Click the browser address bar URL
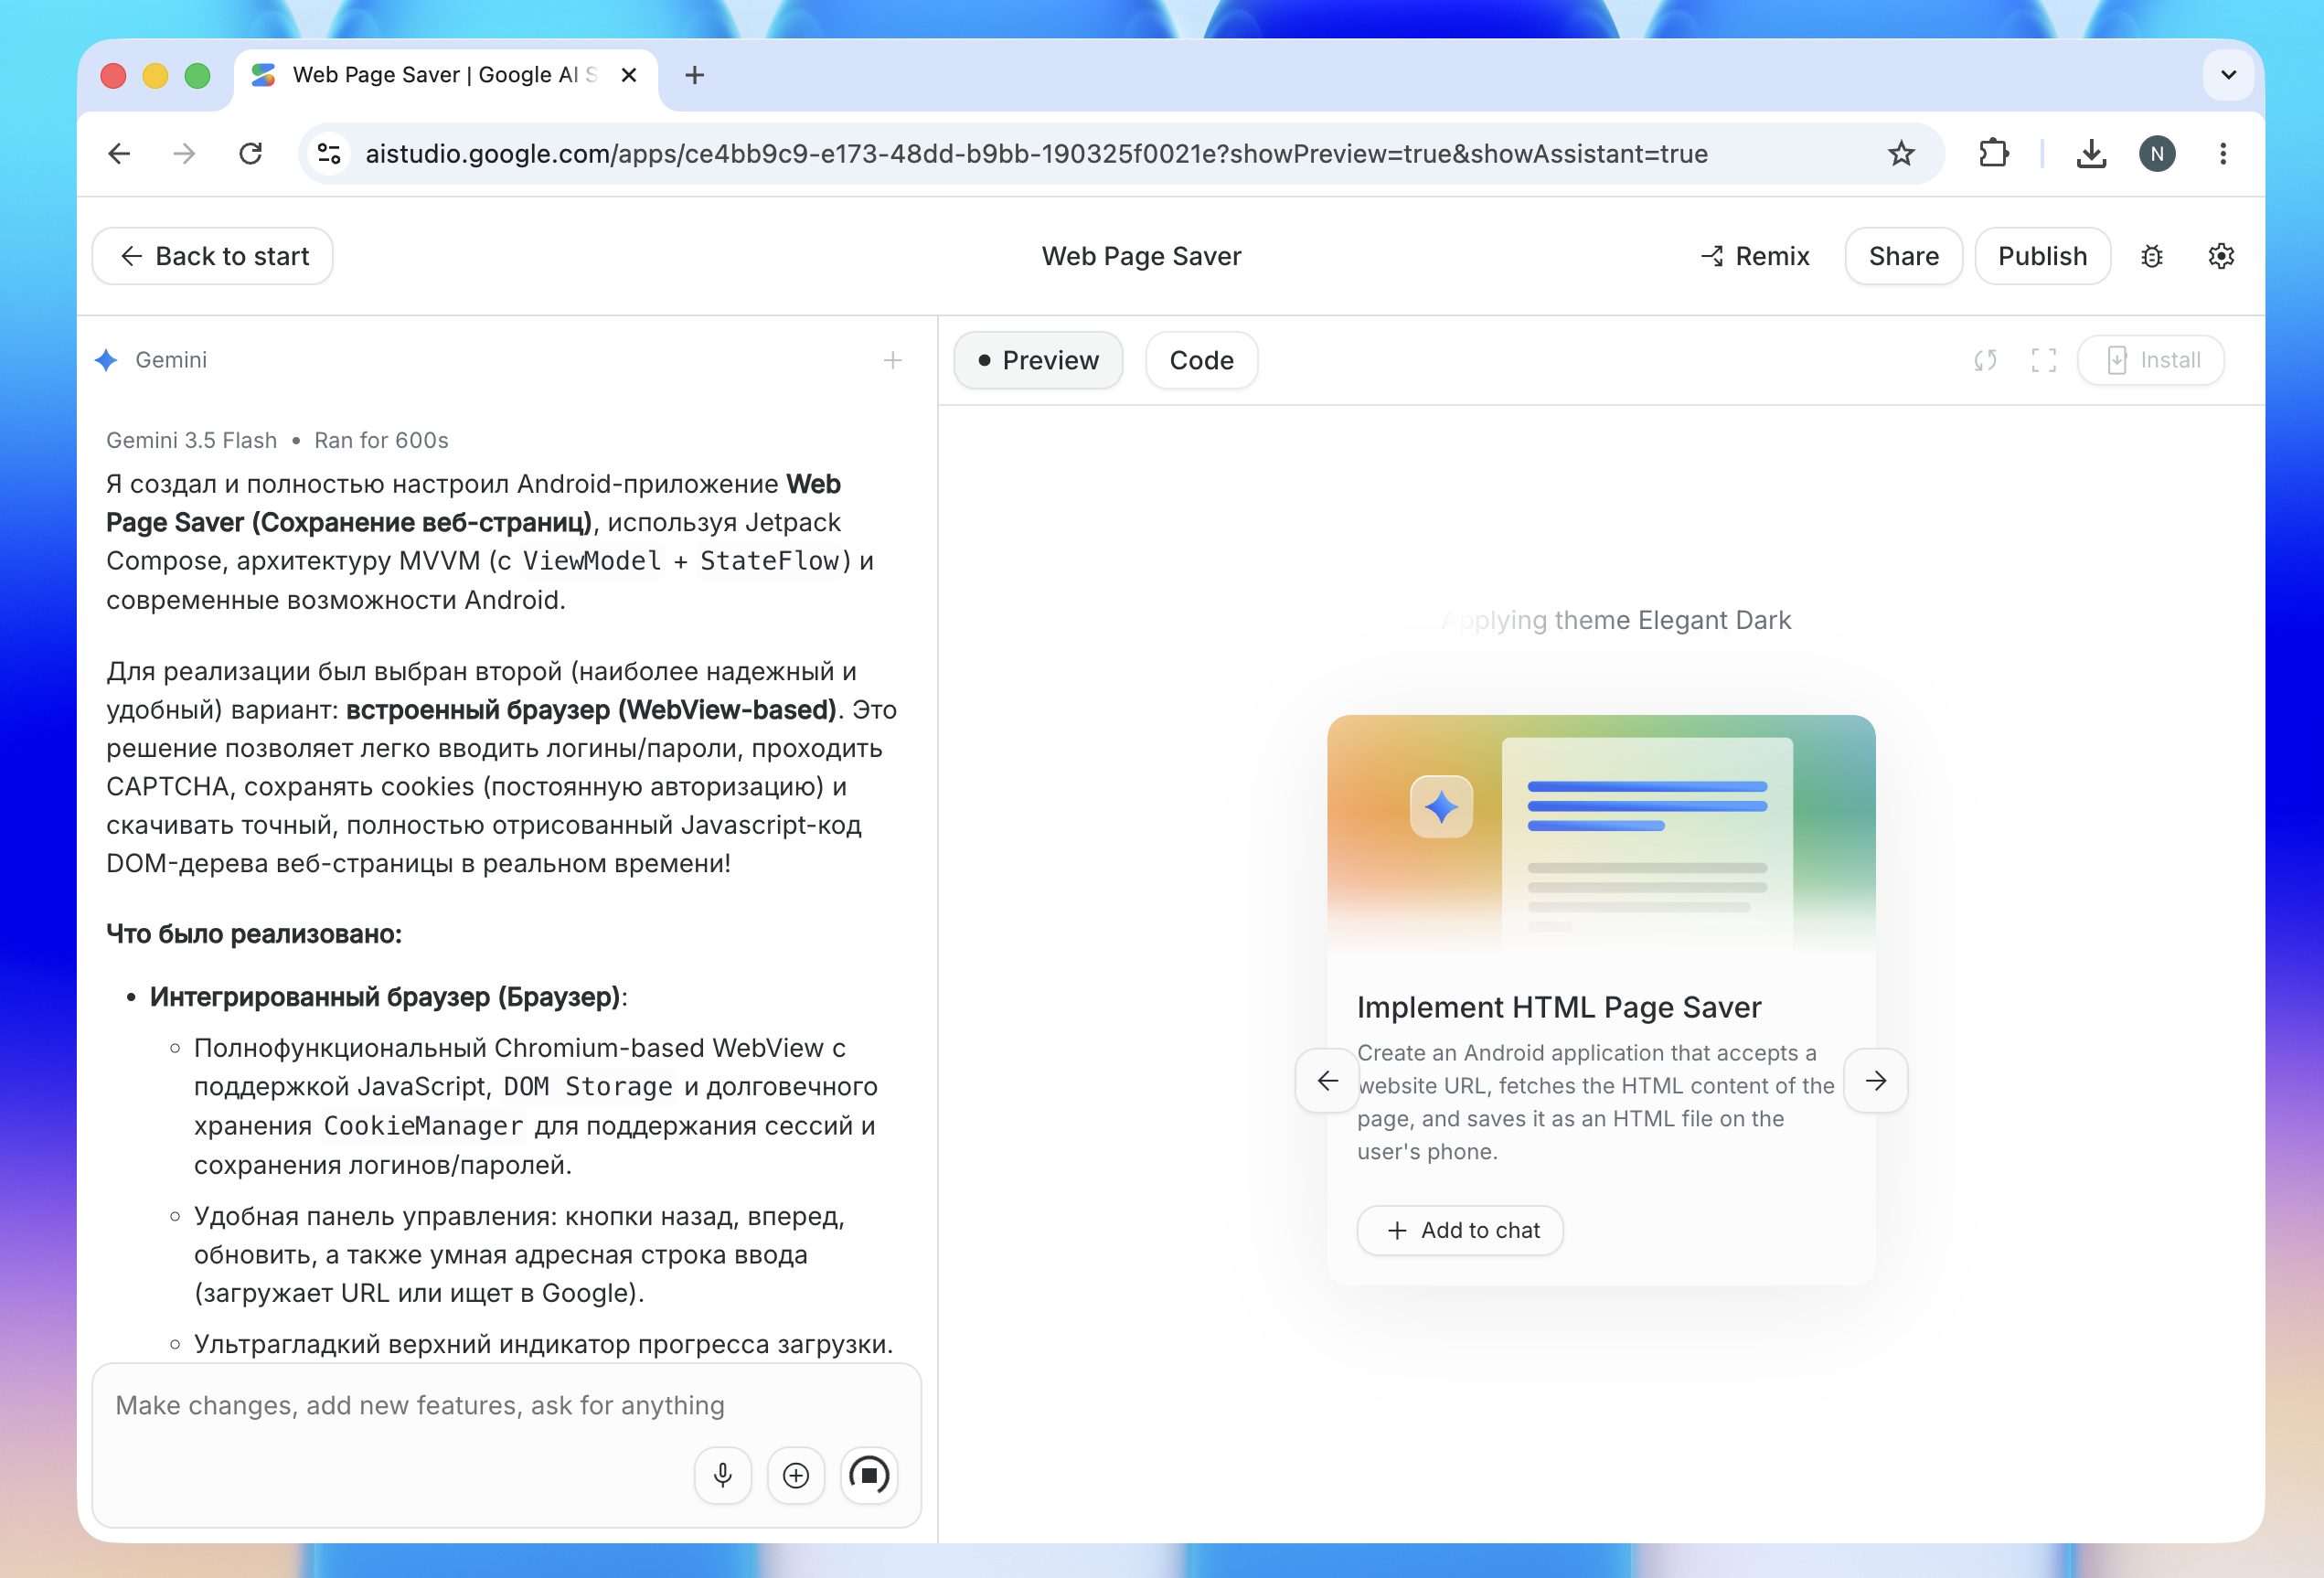This screenshot has height=1578, width=2324. tap(1037, 154)
